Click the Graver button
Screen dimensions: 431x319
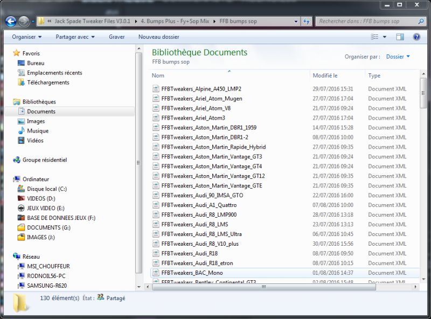pyautogui.click(x=116, y=37)
